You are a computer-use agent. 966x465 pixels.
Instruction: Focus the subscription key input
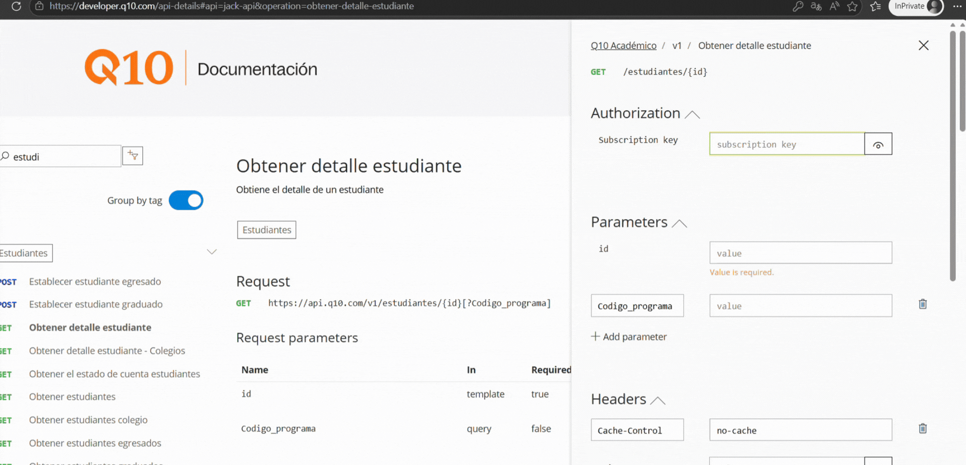(x=787, y=144)
